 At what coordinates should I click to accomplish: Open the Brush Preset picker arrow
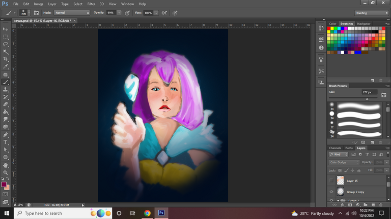click(x=29, y=13)
